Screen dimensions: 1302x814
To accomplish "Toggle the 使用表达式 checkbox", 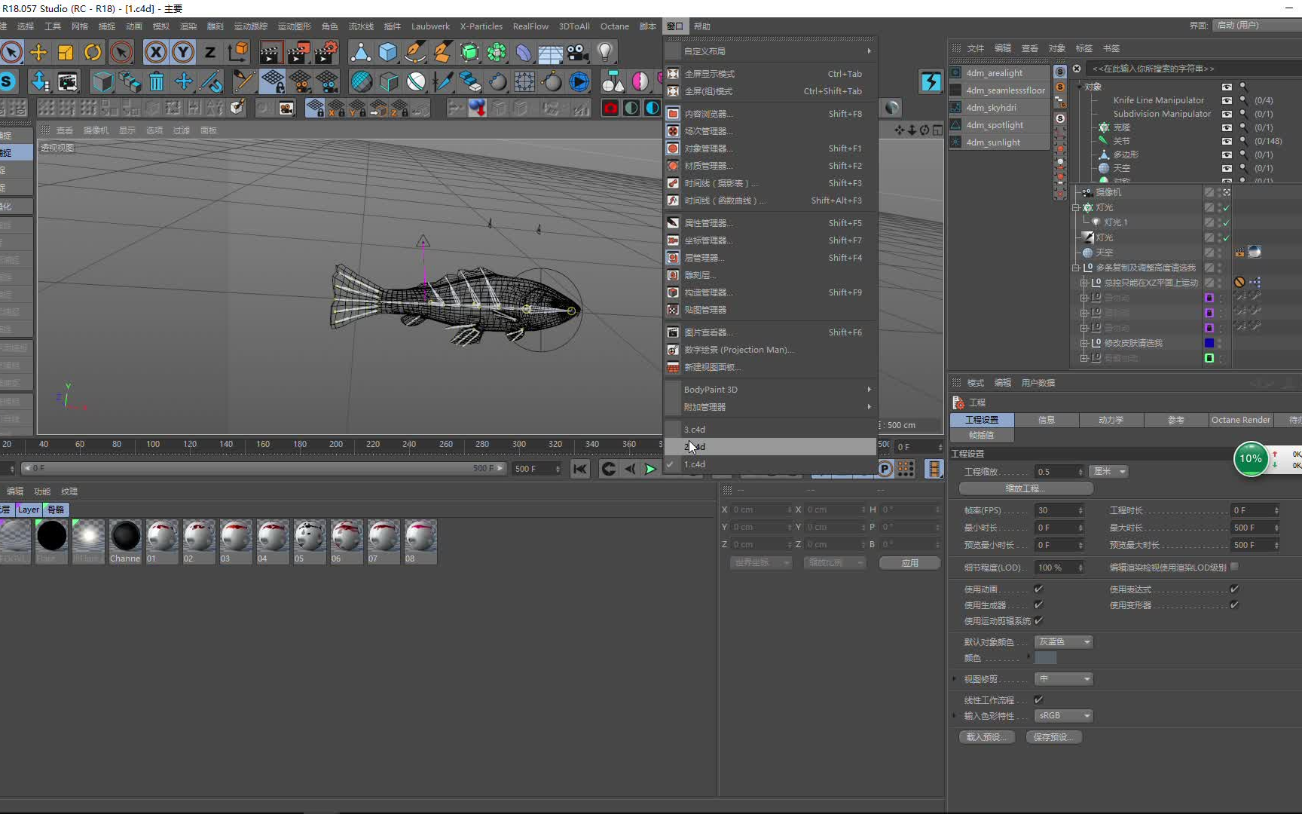I will (1234, 589).
